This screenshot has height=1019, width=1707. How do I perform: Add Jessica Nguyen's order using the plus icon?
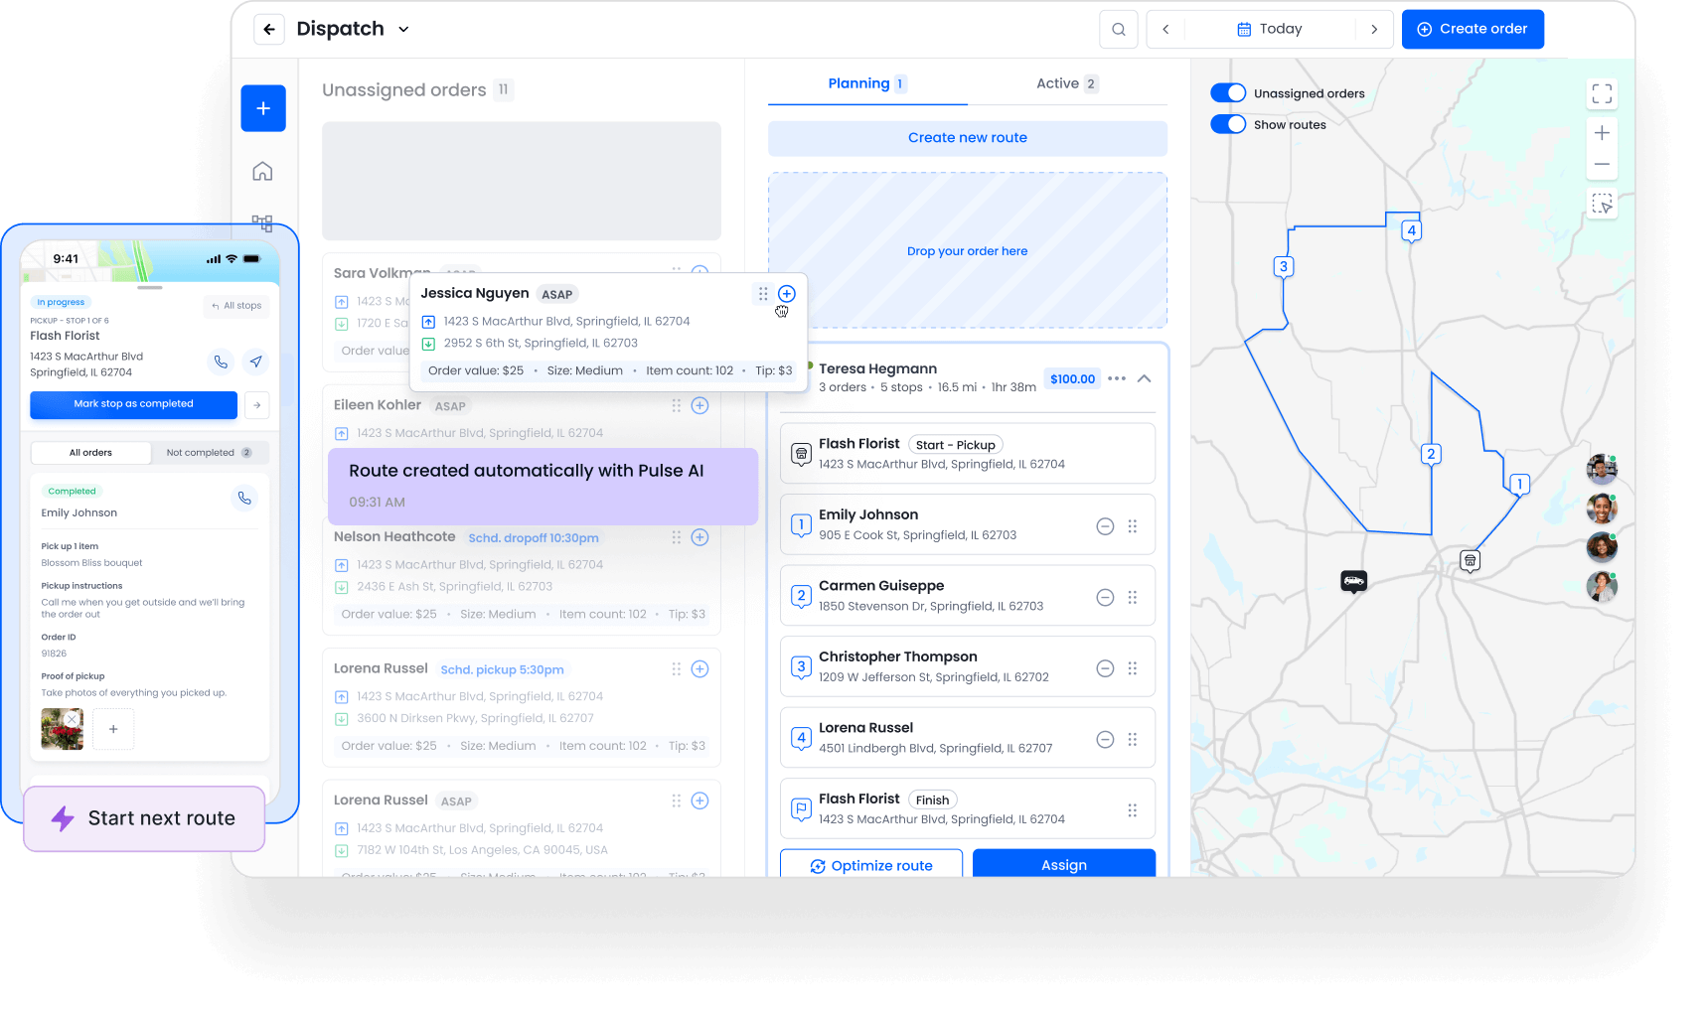pyautogui.click(x=786, y=293)
